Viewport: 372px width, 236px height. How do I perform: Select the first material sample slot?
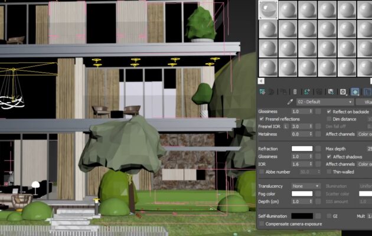267,9
